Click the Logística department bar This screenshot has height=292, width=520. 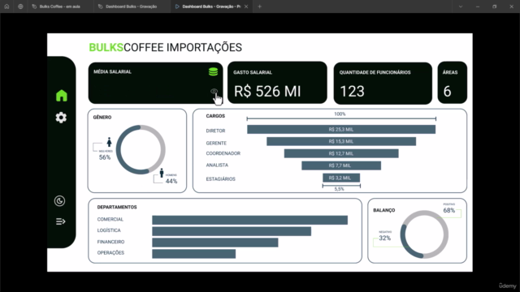232,231
